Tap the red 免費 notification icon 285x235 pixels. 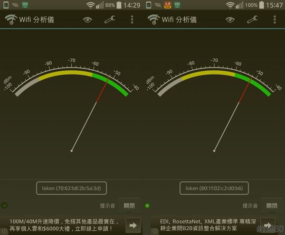point(167,5)
